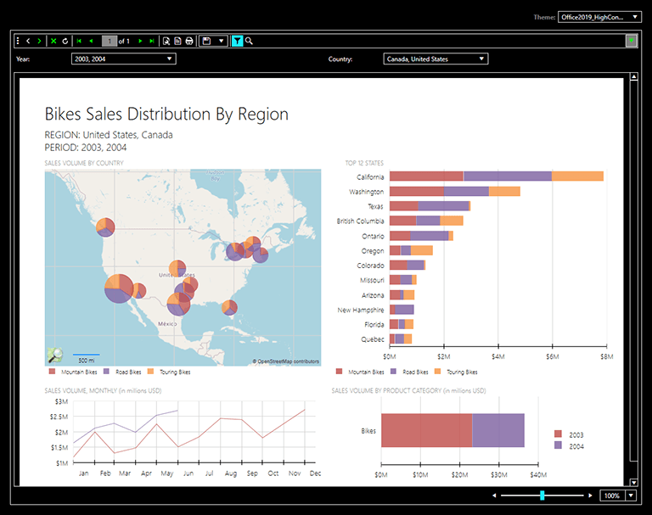
Task: Print the report
Action: (189, 41)
